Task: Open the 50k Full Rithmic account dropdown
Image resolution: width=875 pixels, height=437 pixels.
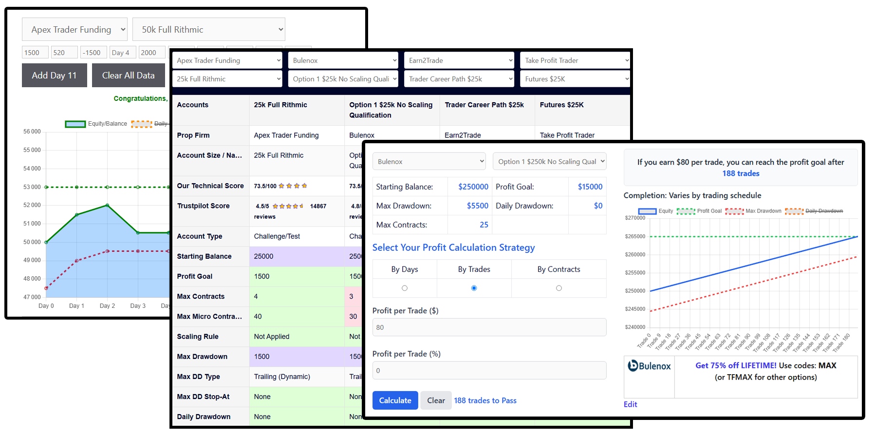Action: tap(208, 29)
